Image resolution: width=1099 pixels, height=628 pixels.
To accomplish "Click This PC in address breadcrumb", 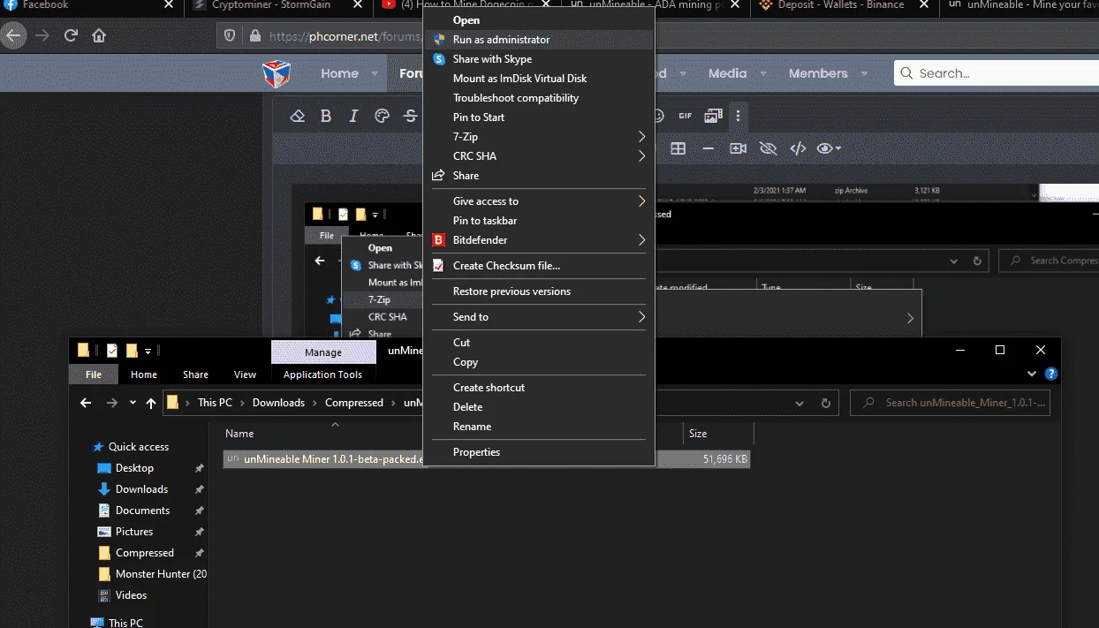I will point(215,403).
